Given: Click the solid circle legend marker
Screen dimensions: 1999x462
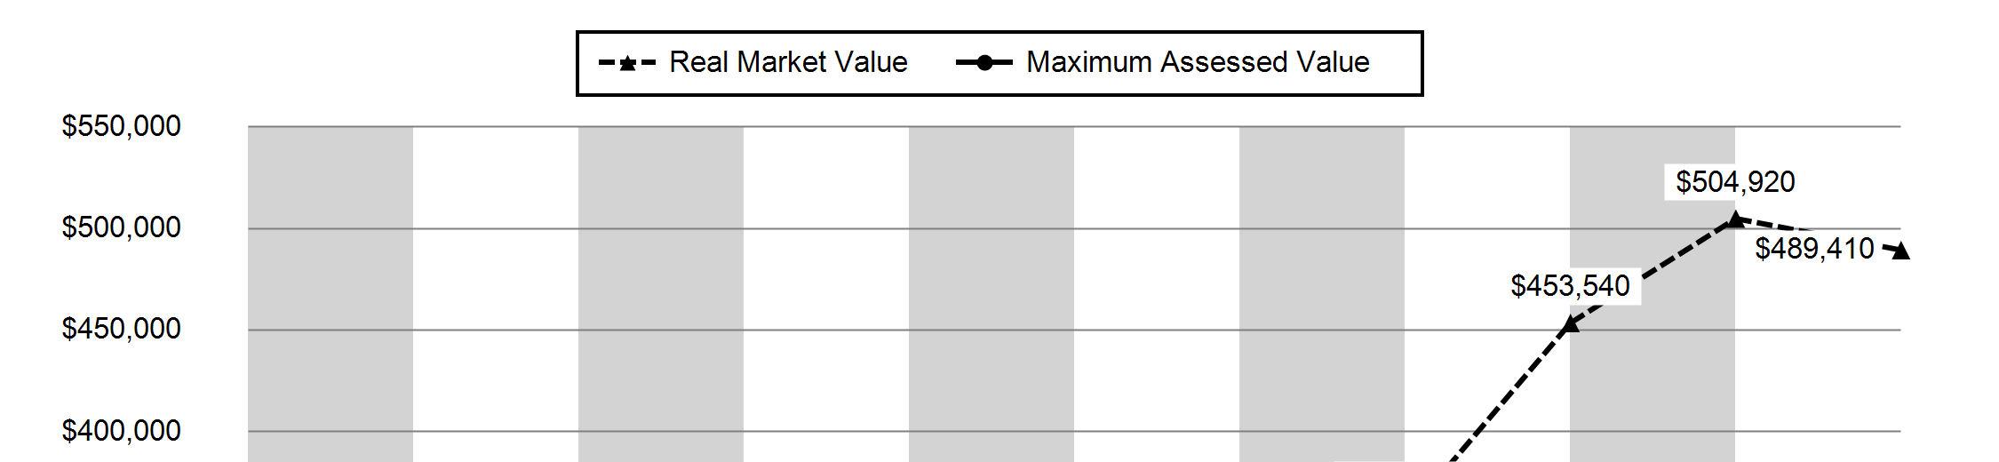Looking at the screenshot, I should 984,63.
